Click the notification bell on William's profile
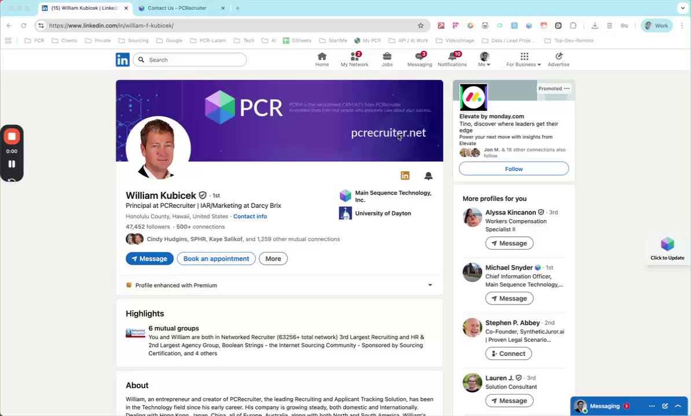Viewport: 691px width, 416px height. tap(428, 176)
